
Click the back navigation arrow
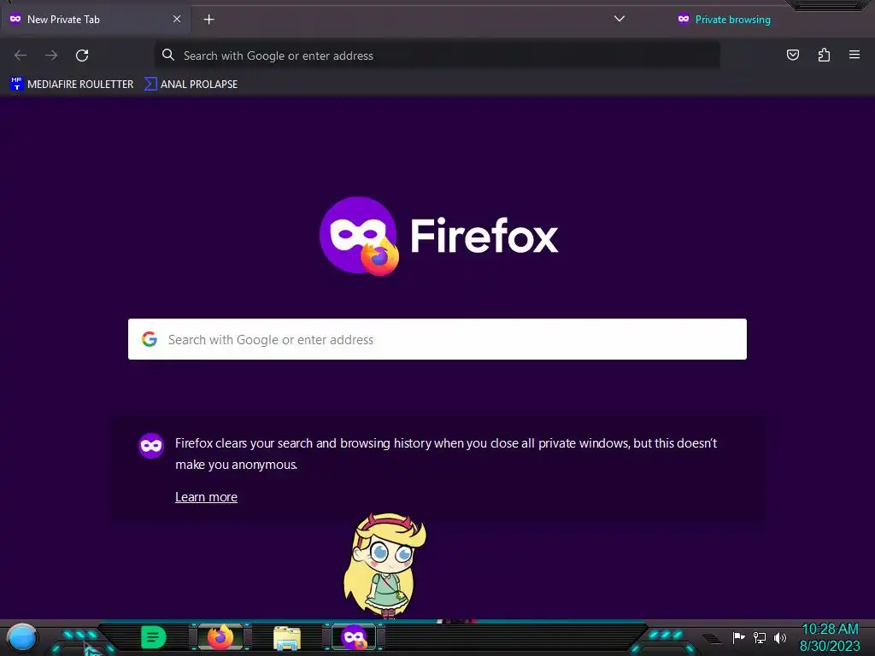(21, 56)
